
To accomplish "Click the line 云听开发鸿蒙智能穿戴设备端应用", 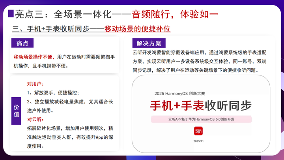I will point(168,53).
